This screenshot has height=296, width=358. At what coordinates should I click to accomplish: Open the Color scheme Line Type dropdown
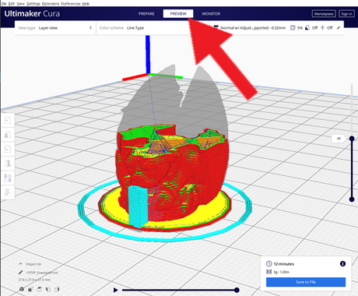(135, 28)
